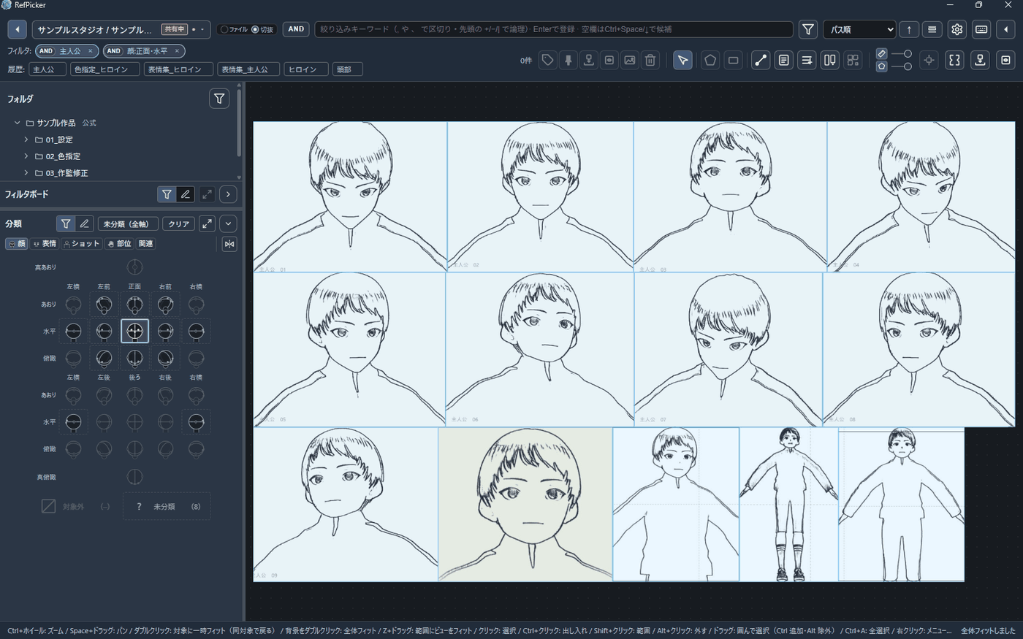Viewport: 1023px width, 639px height.
Task: Toggle the front horizontal face angle cell
Action: (x=134, y=331)
